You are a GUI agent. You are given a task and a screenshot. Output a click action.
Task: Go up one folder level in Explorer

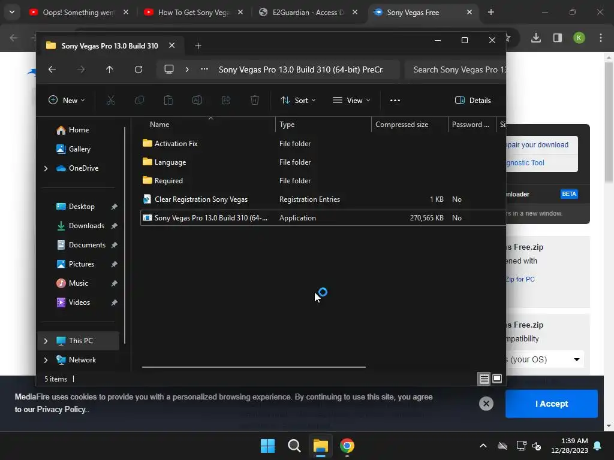109,69
